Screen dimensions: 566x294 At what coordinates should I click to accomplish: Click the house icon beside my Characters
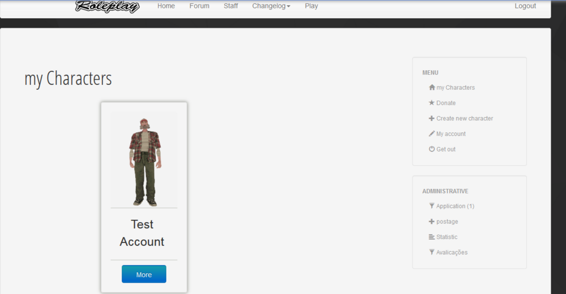[x=432, y=87]
